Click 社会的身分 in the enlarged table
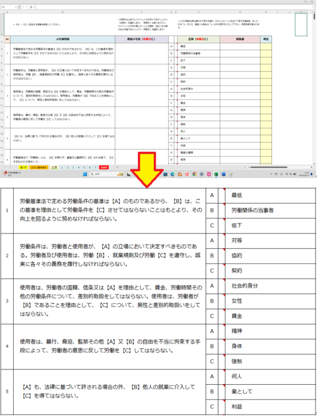The height and width of the screenshot is (417, 317). point(245,286)
